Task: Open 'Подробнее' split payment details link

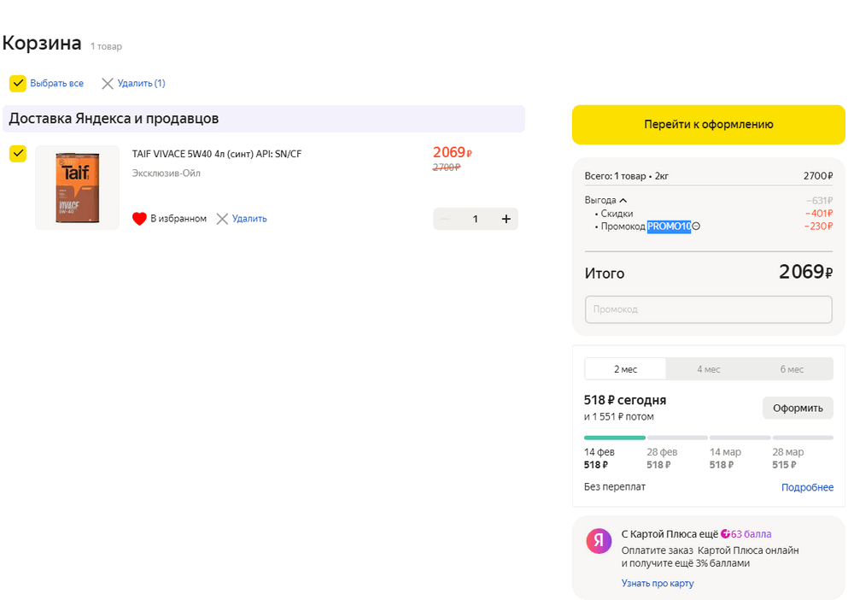Action: [x=807, y=487]
